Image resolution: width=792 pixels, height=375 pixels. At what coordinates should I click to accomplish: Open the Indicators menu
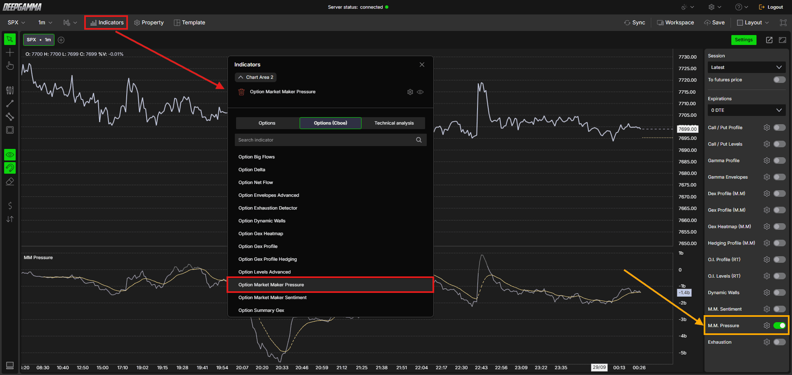(x=106, y=23)
